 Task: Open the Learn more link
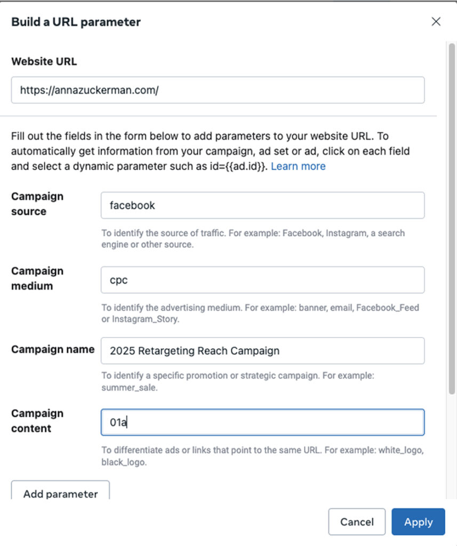(x=298, y=166)
